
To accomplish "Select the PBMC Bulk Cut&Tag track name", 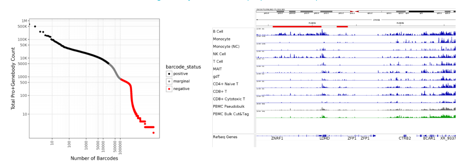I will 231,114.
